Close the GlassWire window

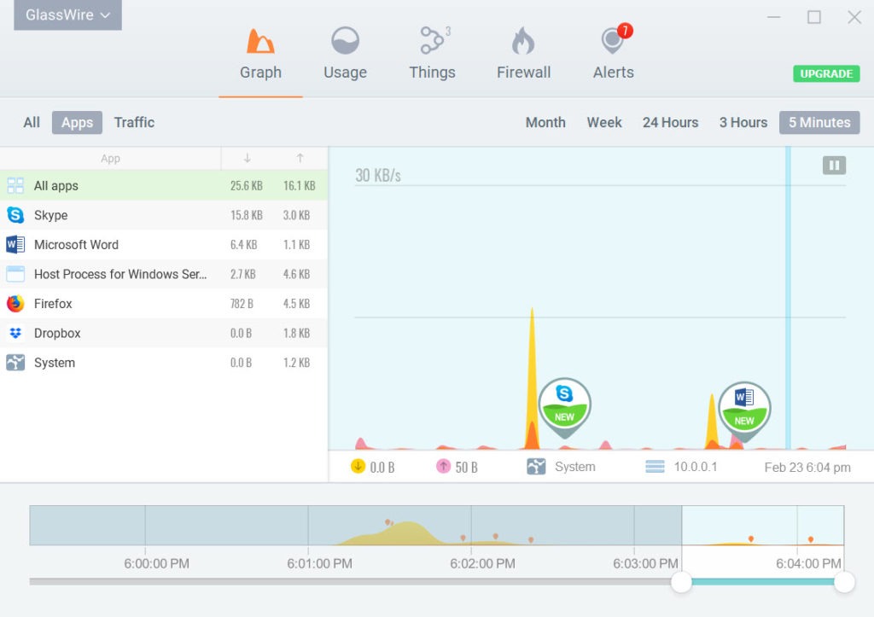(x=854, y=17)
